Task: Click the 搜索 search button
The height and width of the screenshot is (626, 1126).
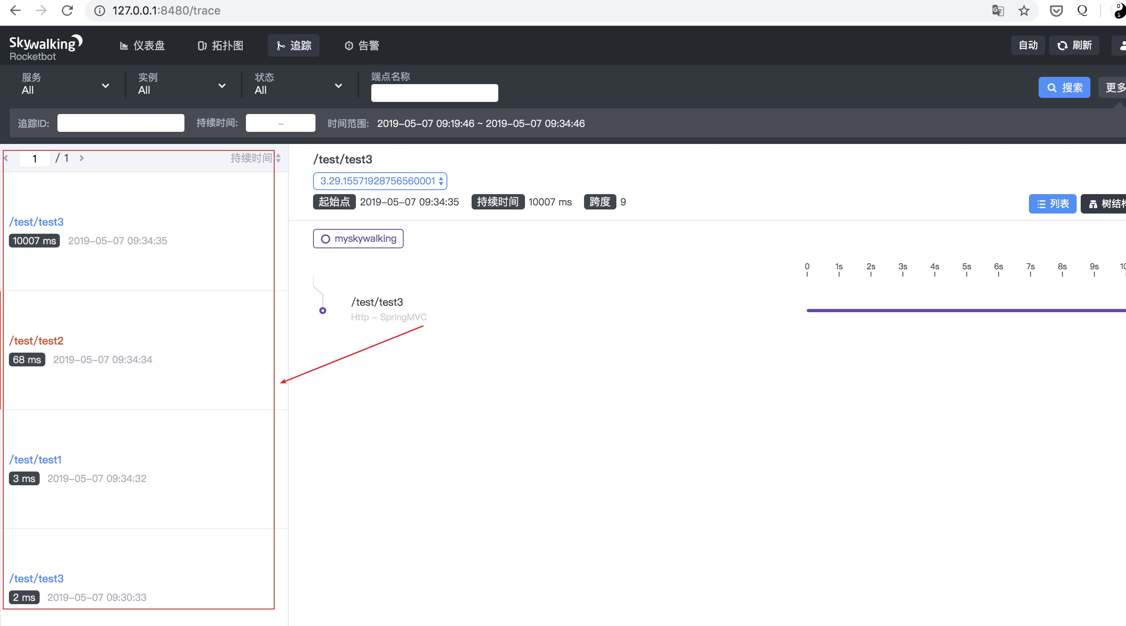Action: 1064,88
